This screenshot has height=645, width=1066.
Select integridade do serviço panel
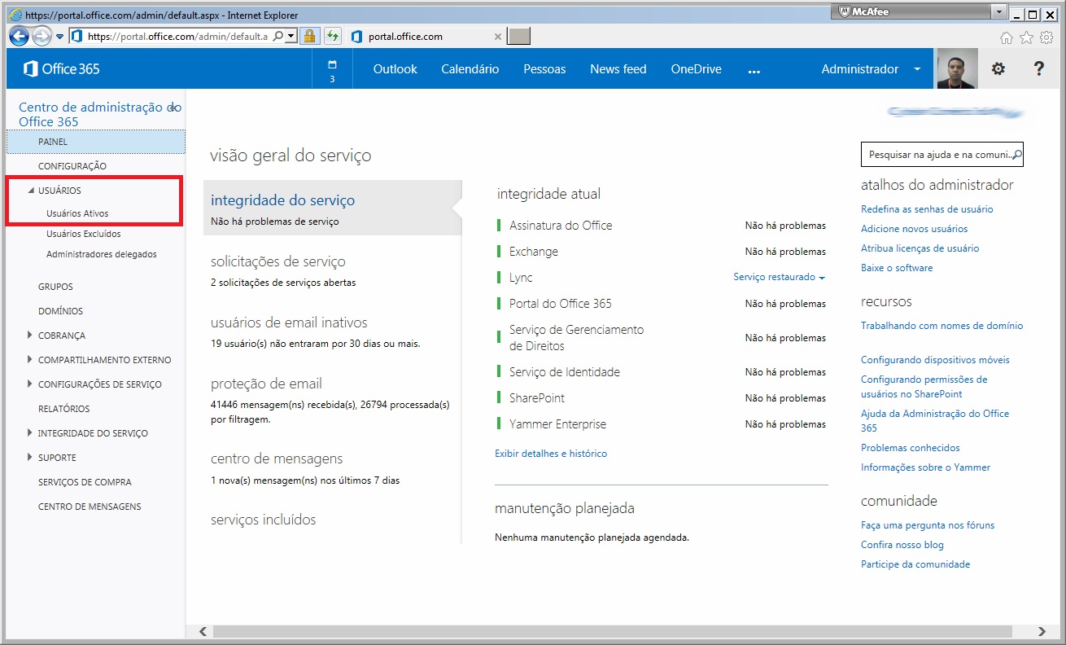[x=332, y=208]
